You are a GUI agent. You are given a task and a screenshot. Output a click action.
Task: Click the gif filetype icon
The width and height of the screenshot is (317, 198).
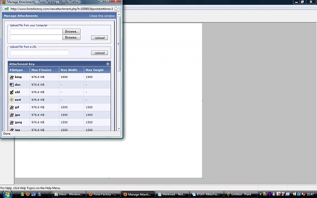[12, 107]
